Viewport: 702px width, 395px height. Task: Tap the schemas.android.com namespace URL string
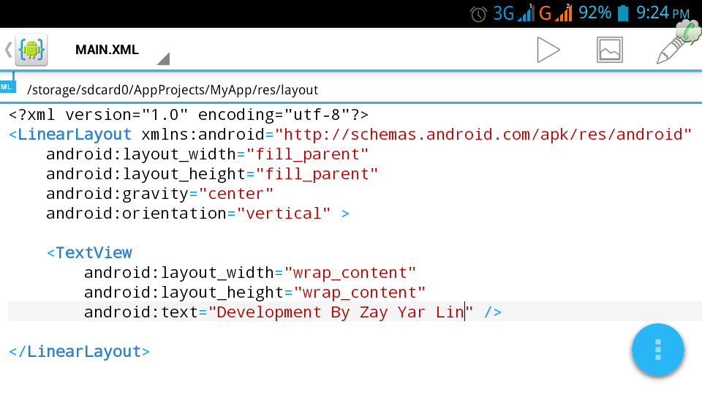pyautogui.click(x=483, y=135)
